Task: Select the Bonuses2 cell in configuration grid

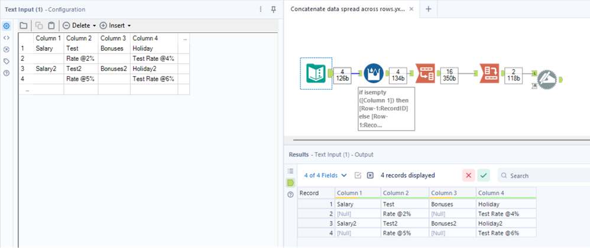Action: [114, 68]
